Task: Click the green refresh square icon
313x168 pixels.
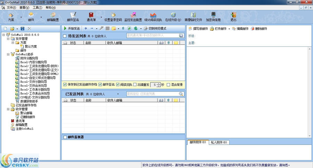Action: pyautogui.click(x=129, y=29)
